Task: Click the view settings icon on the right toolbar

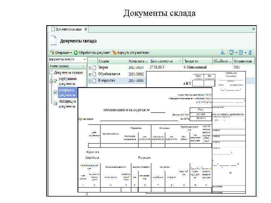Action: click(x=241, y=52)
